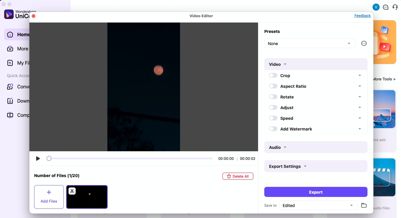The height and width of the screenshot is (218, 401).
Task: Select the moon video clip thumbnail
Action: click(87, 197)
